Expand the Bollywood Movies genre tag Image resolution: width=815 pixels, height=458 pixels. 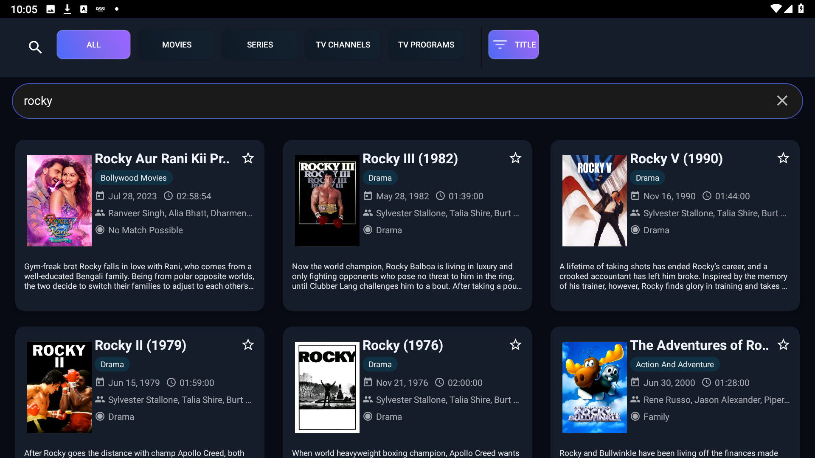tap(133, 177)
